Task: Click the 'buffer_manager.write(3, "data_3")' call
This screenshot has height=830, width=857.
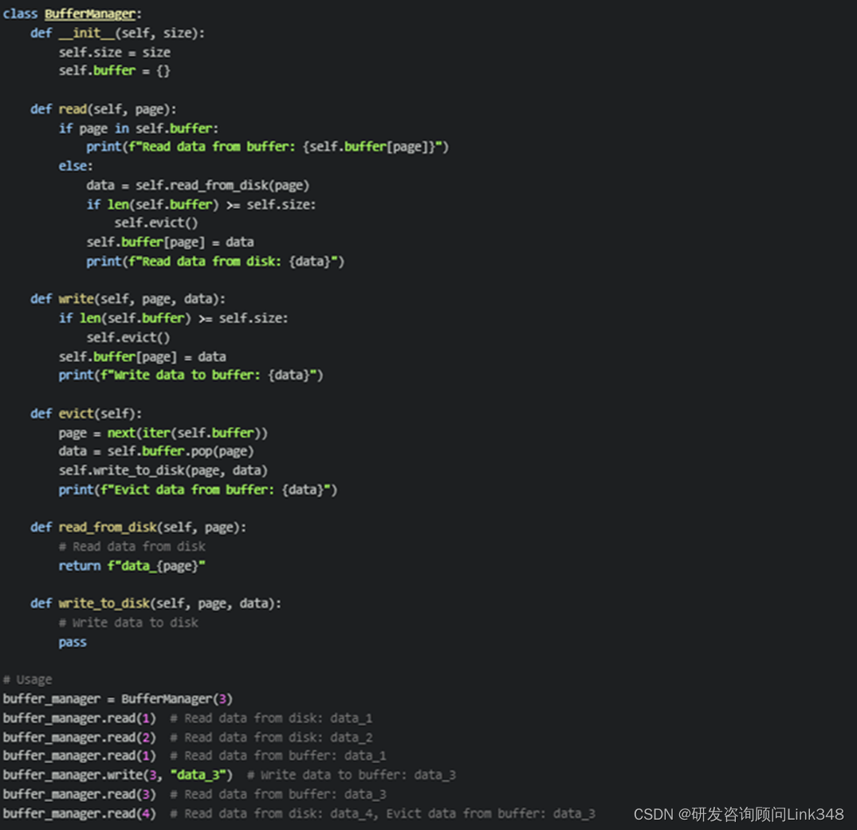Action: pyautogui.click(x=117, y=775)
